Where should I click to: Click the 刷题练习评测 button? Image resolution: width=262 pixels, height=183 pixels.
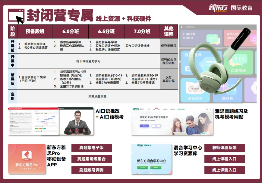(92, 170)
